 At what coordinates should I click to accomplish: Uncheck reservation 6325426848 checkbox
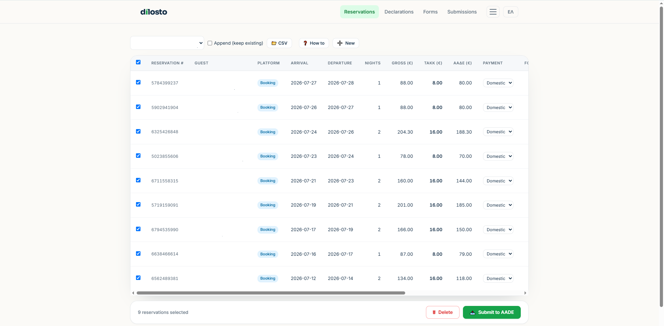coord(138,132)
